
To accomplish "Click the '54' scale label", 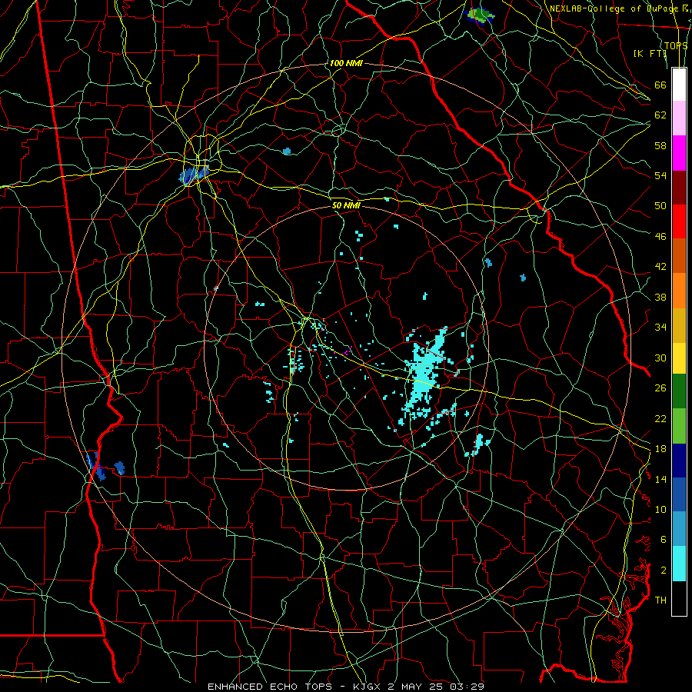I will (660, 175).
